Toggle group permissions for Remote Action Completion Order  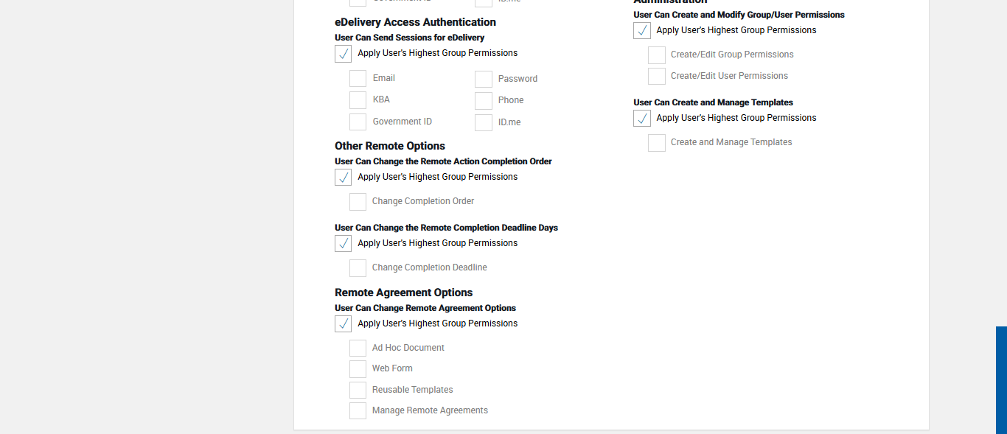pyautogui.click(x=343, y=178)
